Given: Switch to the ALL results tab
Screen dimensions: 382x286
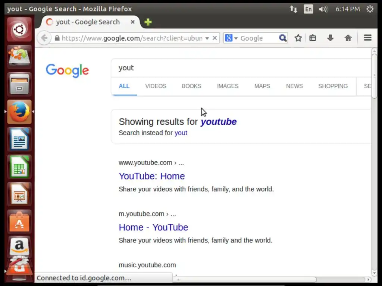Looking at the screenshot, I should pyautogui.click(x=124, y=86).
